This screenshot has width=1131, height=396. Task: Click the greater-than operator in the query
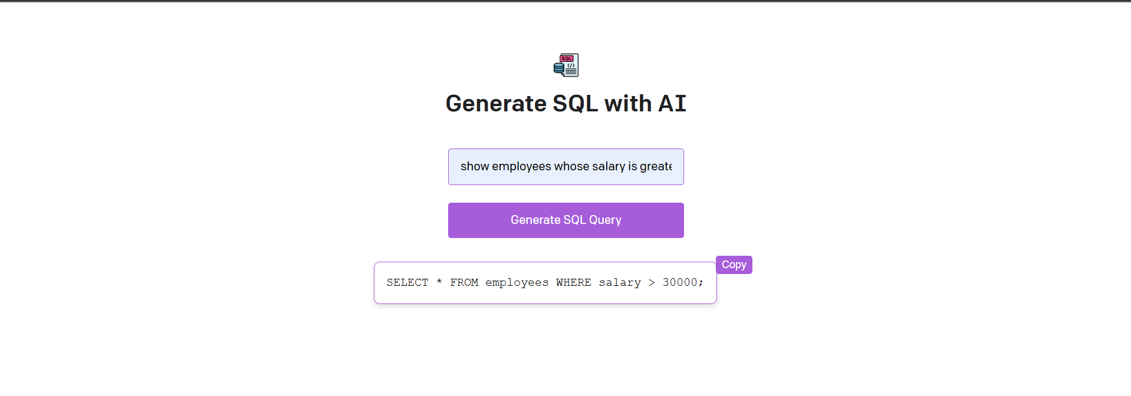click(x=652, y=283)
